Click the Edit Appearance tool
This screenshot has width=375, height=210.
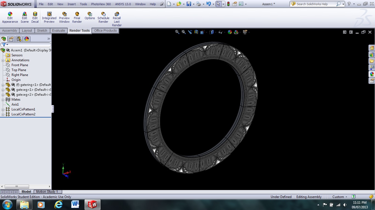(x=10, y=17)
